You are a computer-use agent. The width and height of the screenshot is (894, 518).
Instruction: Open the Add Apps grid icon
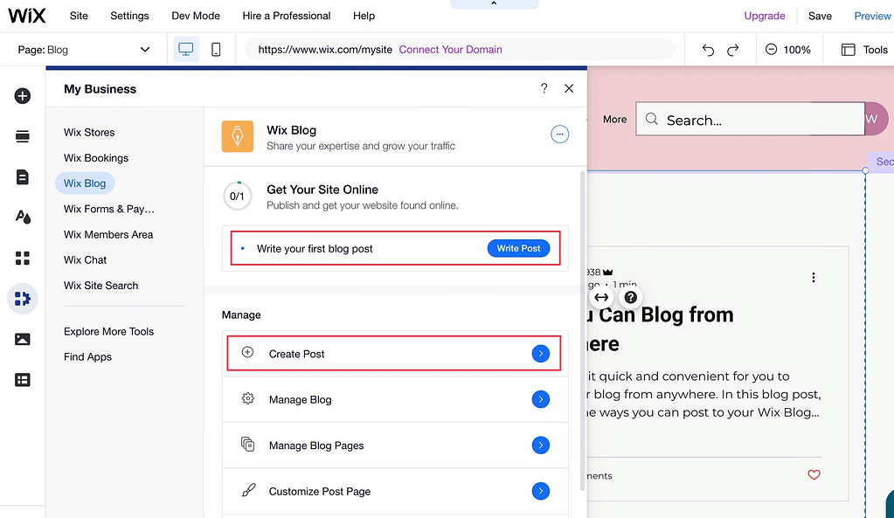click(x=22, y=259)
